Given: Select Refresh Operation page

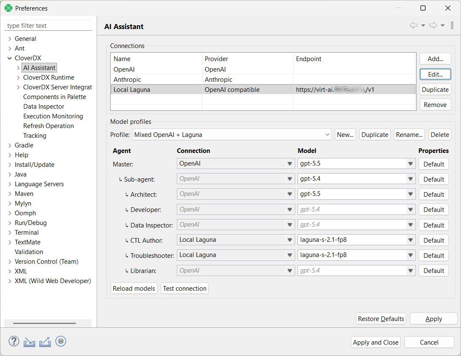Looking at the screenshot, I should (49, 126).
